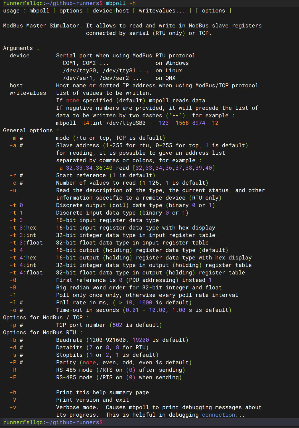This screenshot has width=299, height=428.
Task: Click the purple '19200' default baudrate value
Action: (x=140, y=340)
